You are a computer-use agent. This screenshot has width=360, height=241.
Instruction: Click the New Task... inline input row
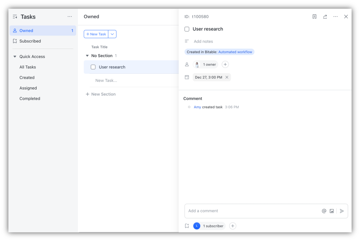[134, 80]
